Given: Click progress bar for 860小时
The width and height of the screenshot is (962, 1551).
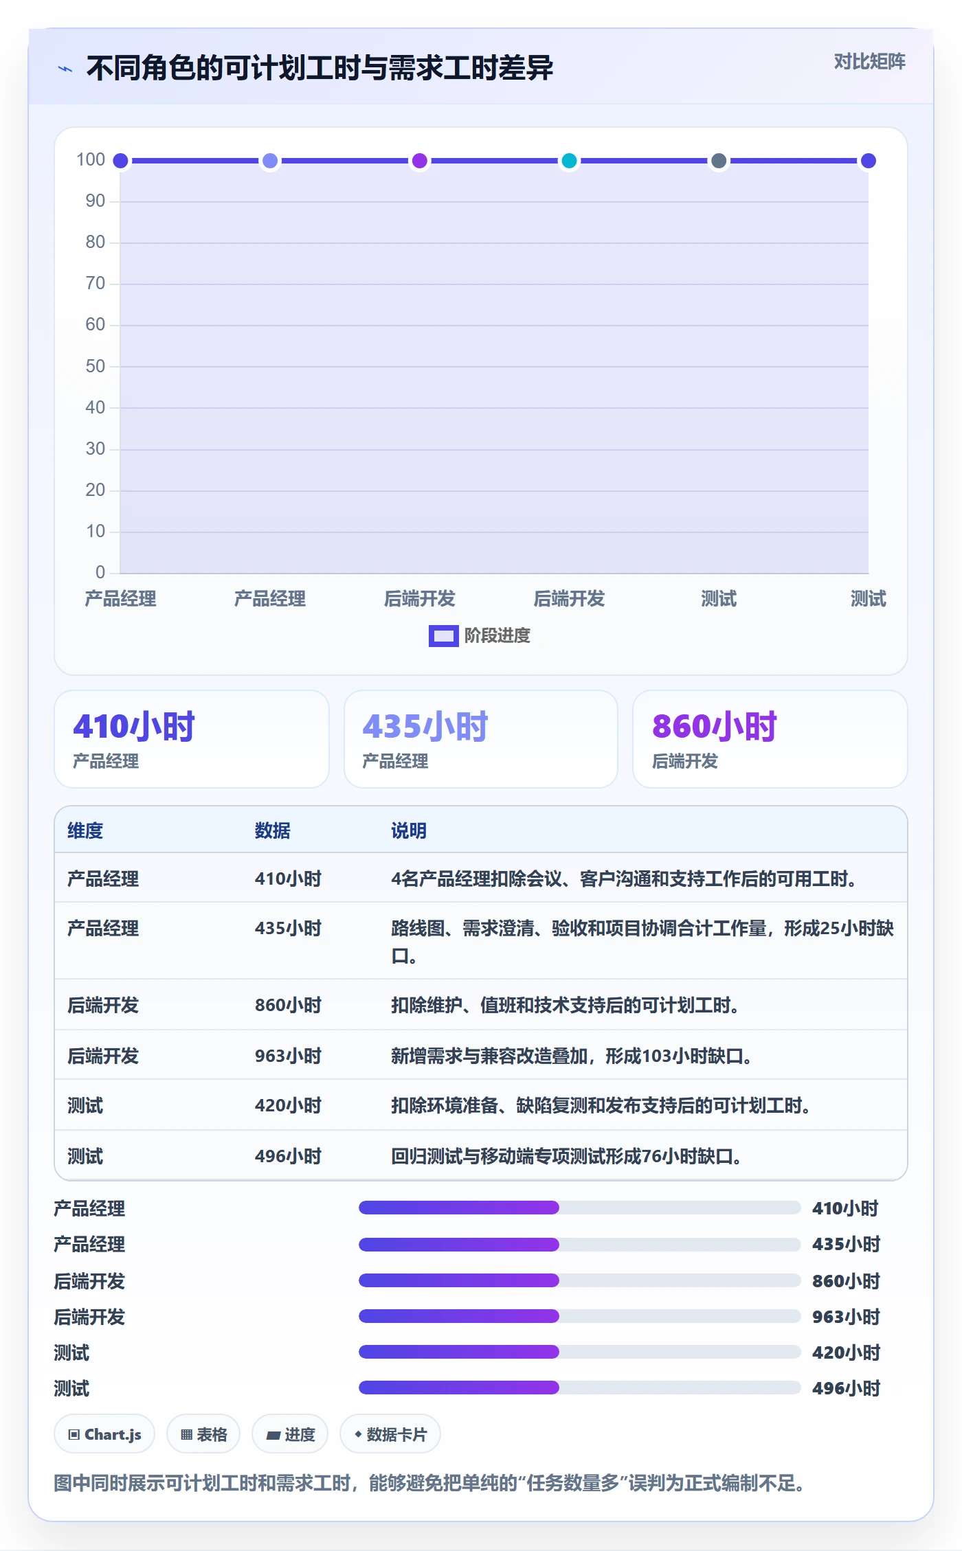Looking at the screenshot, I should (579, 1280).
